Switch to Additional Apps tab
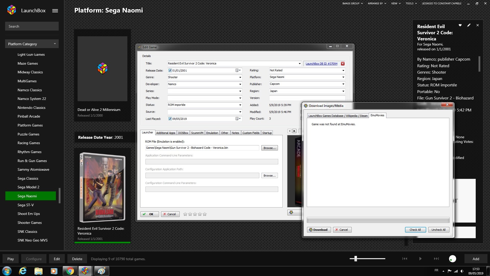This screenshot has height=276, width=490. 166,133
